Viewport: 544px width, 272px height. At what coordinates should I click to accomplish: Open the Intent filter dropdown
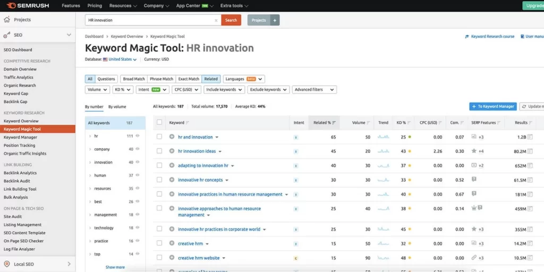(x=152, y=89)
